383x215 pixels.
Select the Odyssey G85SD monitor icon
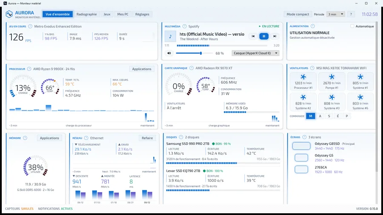(x=301, y=146)
